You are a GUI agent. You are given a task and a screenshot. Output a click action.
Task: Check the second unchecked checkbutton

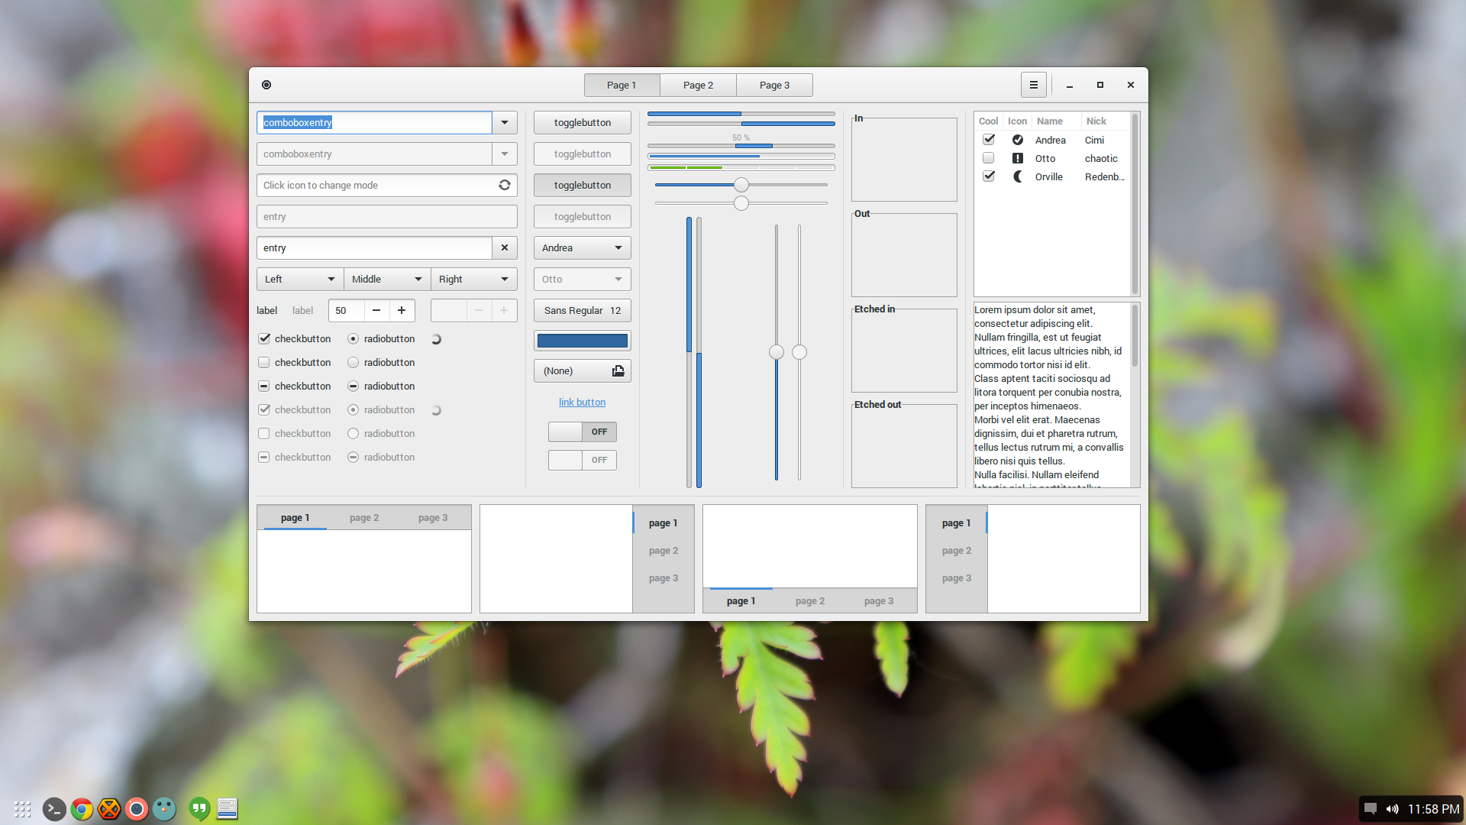coord(264,362)
